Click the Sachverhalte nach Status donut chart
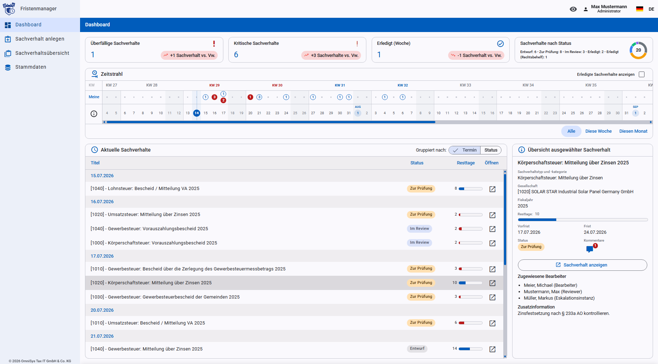This screenshot has height=364, width=658. pyautogui.click(x=638, y=50)
